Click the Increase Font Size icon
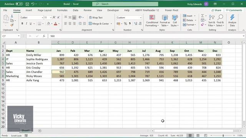This screenshot has width=246, height=138. point(54,18)
